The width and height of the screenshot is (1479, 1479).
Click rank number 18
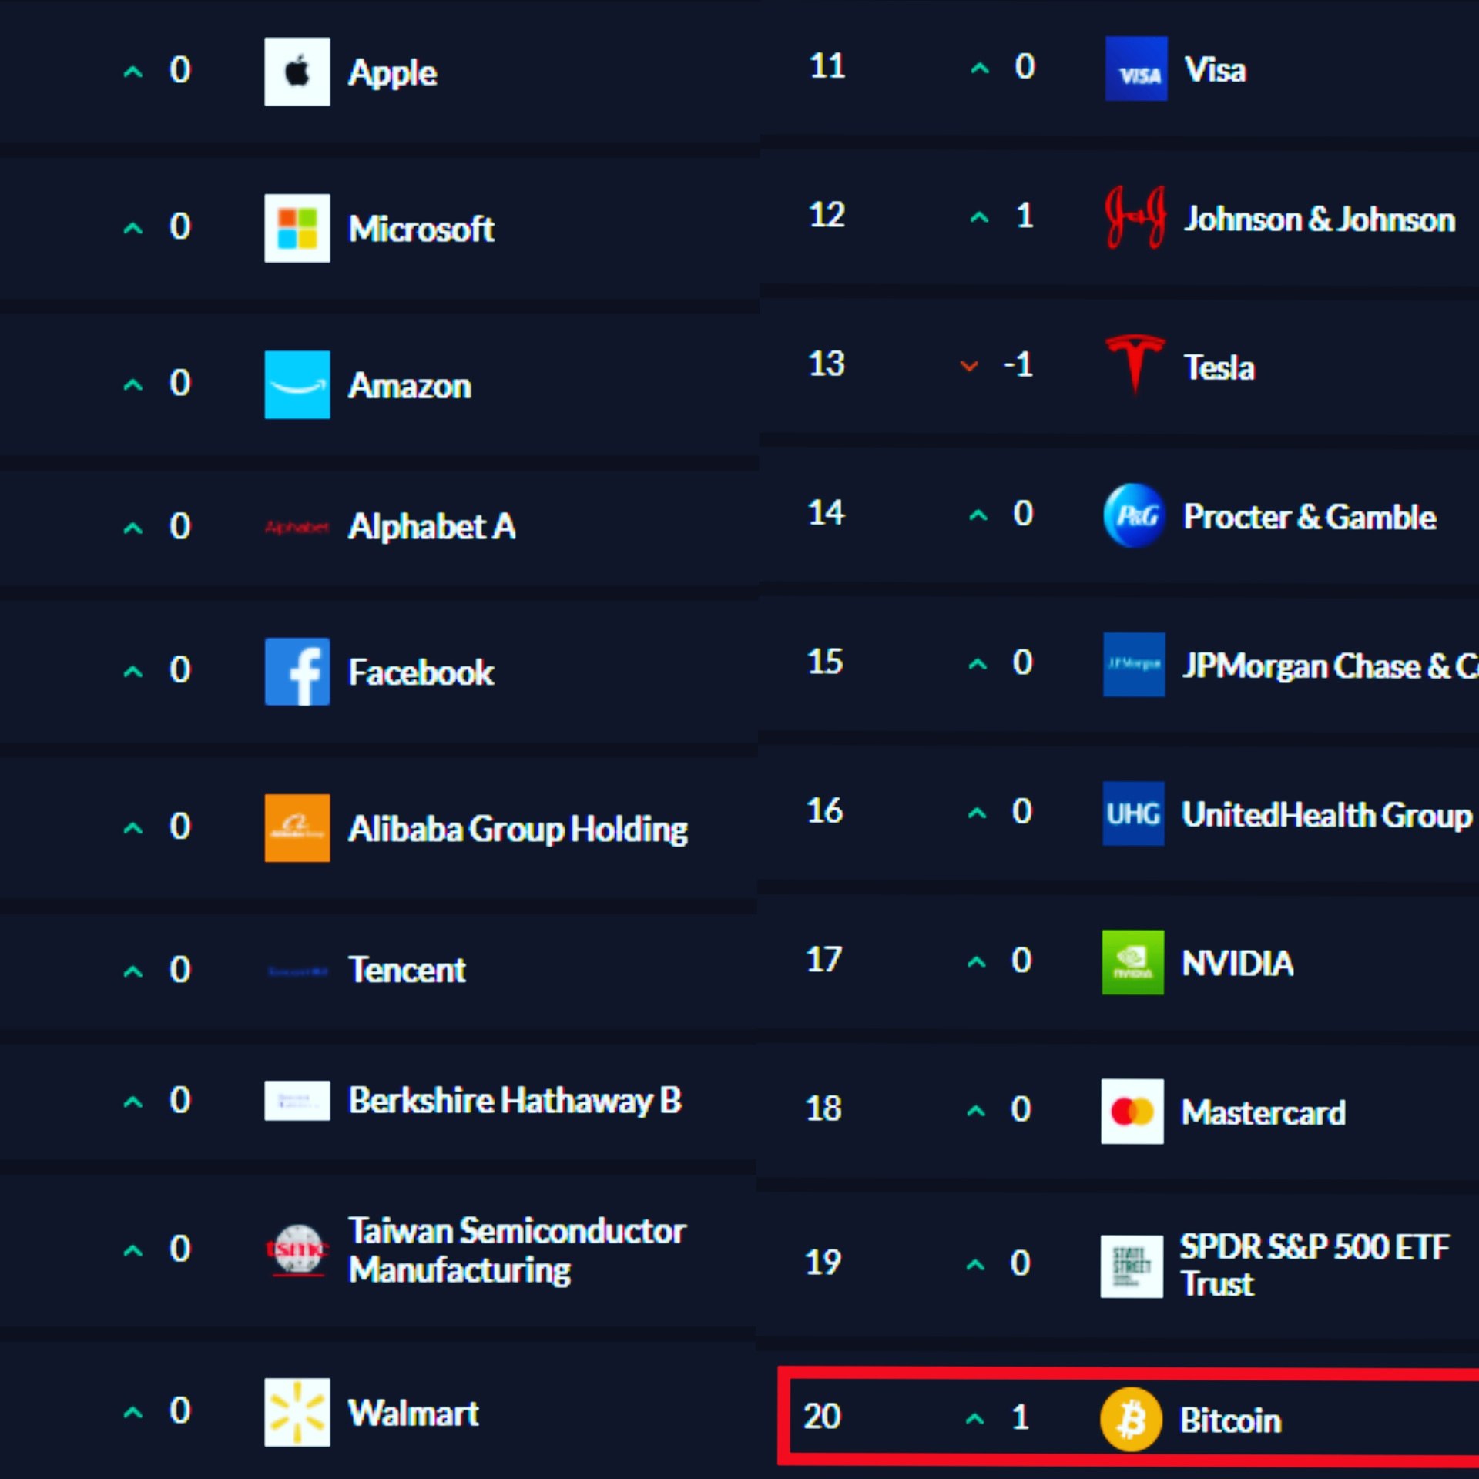click(x=823, y=1108)
